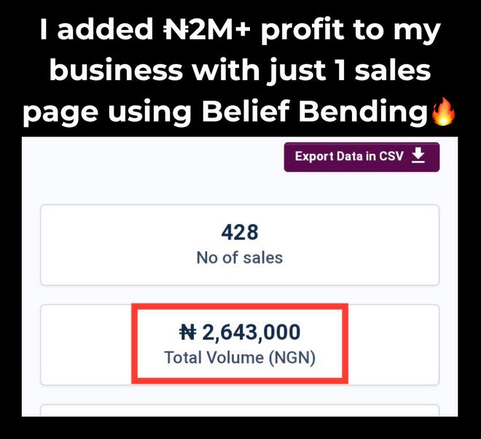Click the 'page using' headline text

107,112
